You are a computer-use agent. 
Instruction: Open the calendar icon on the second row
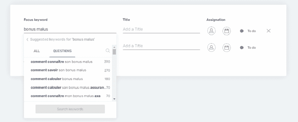tap(227, 48)
